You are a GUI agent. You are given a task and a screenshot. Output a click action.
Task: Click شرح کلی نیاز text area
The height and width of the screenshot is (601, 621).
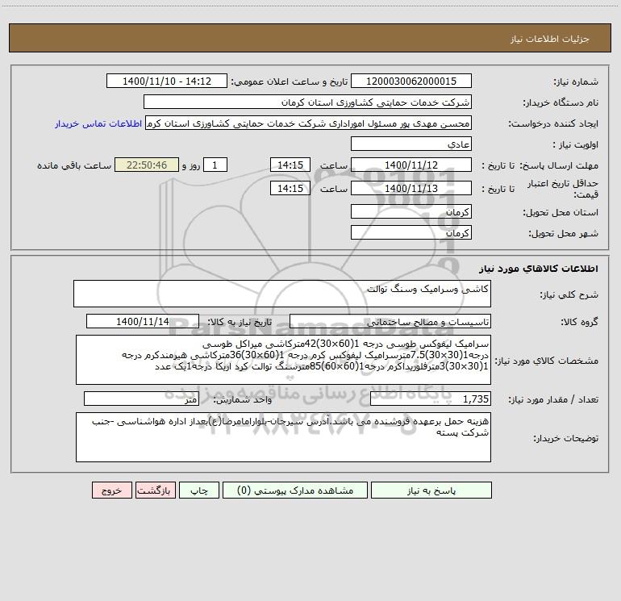(282, 294)
